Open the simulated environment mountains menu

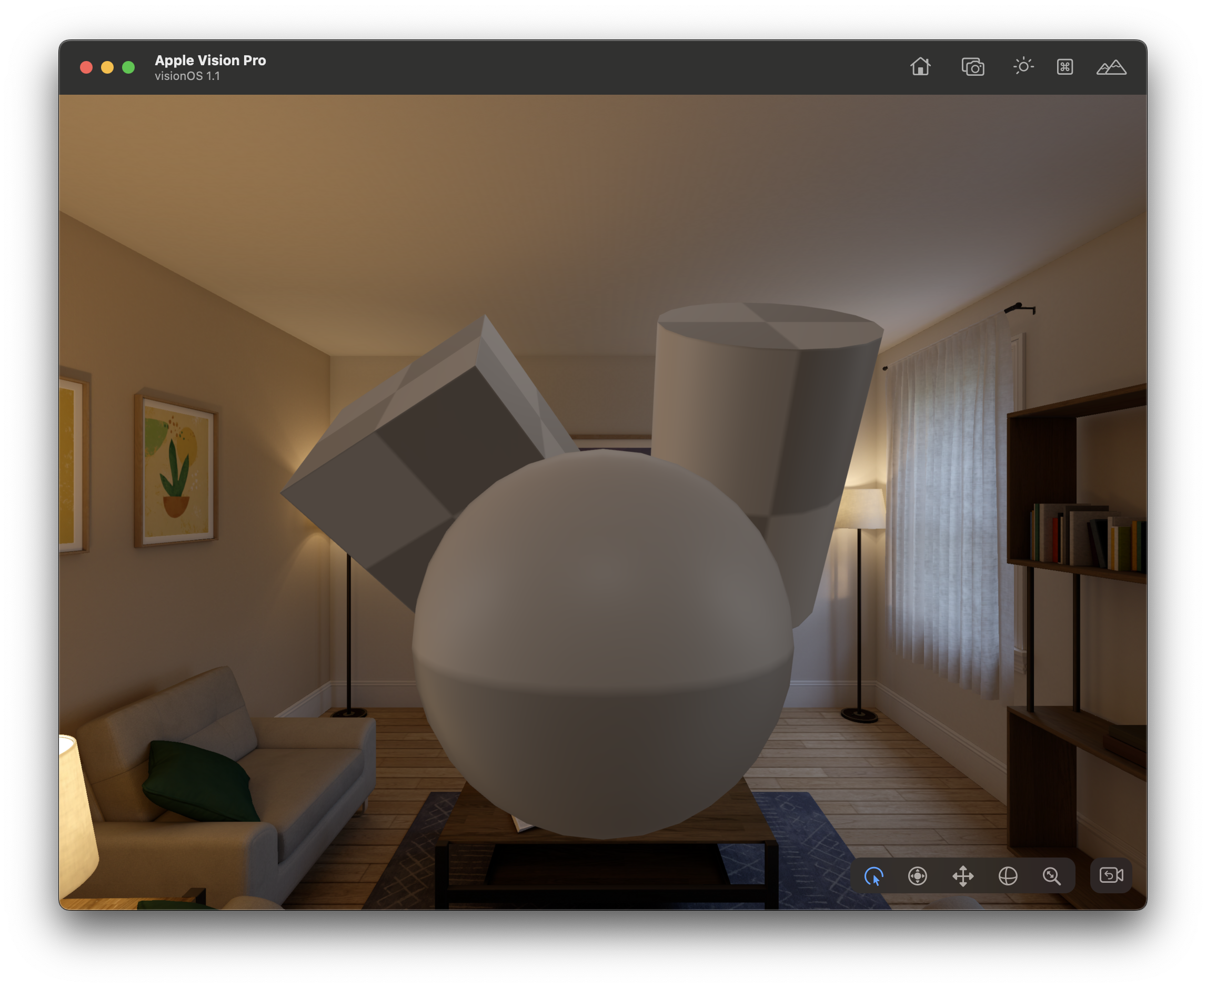pos(1110,67)
